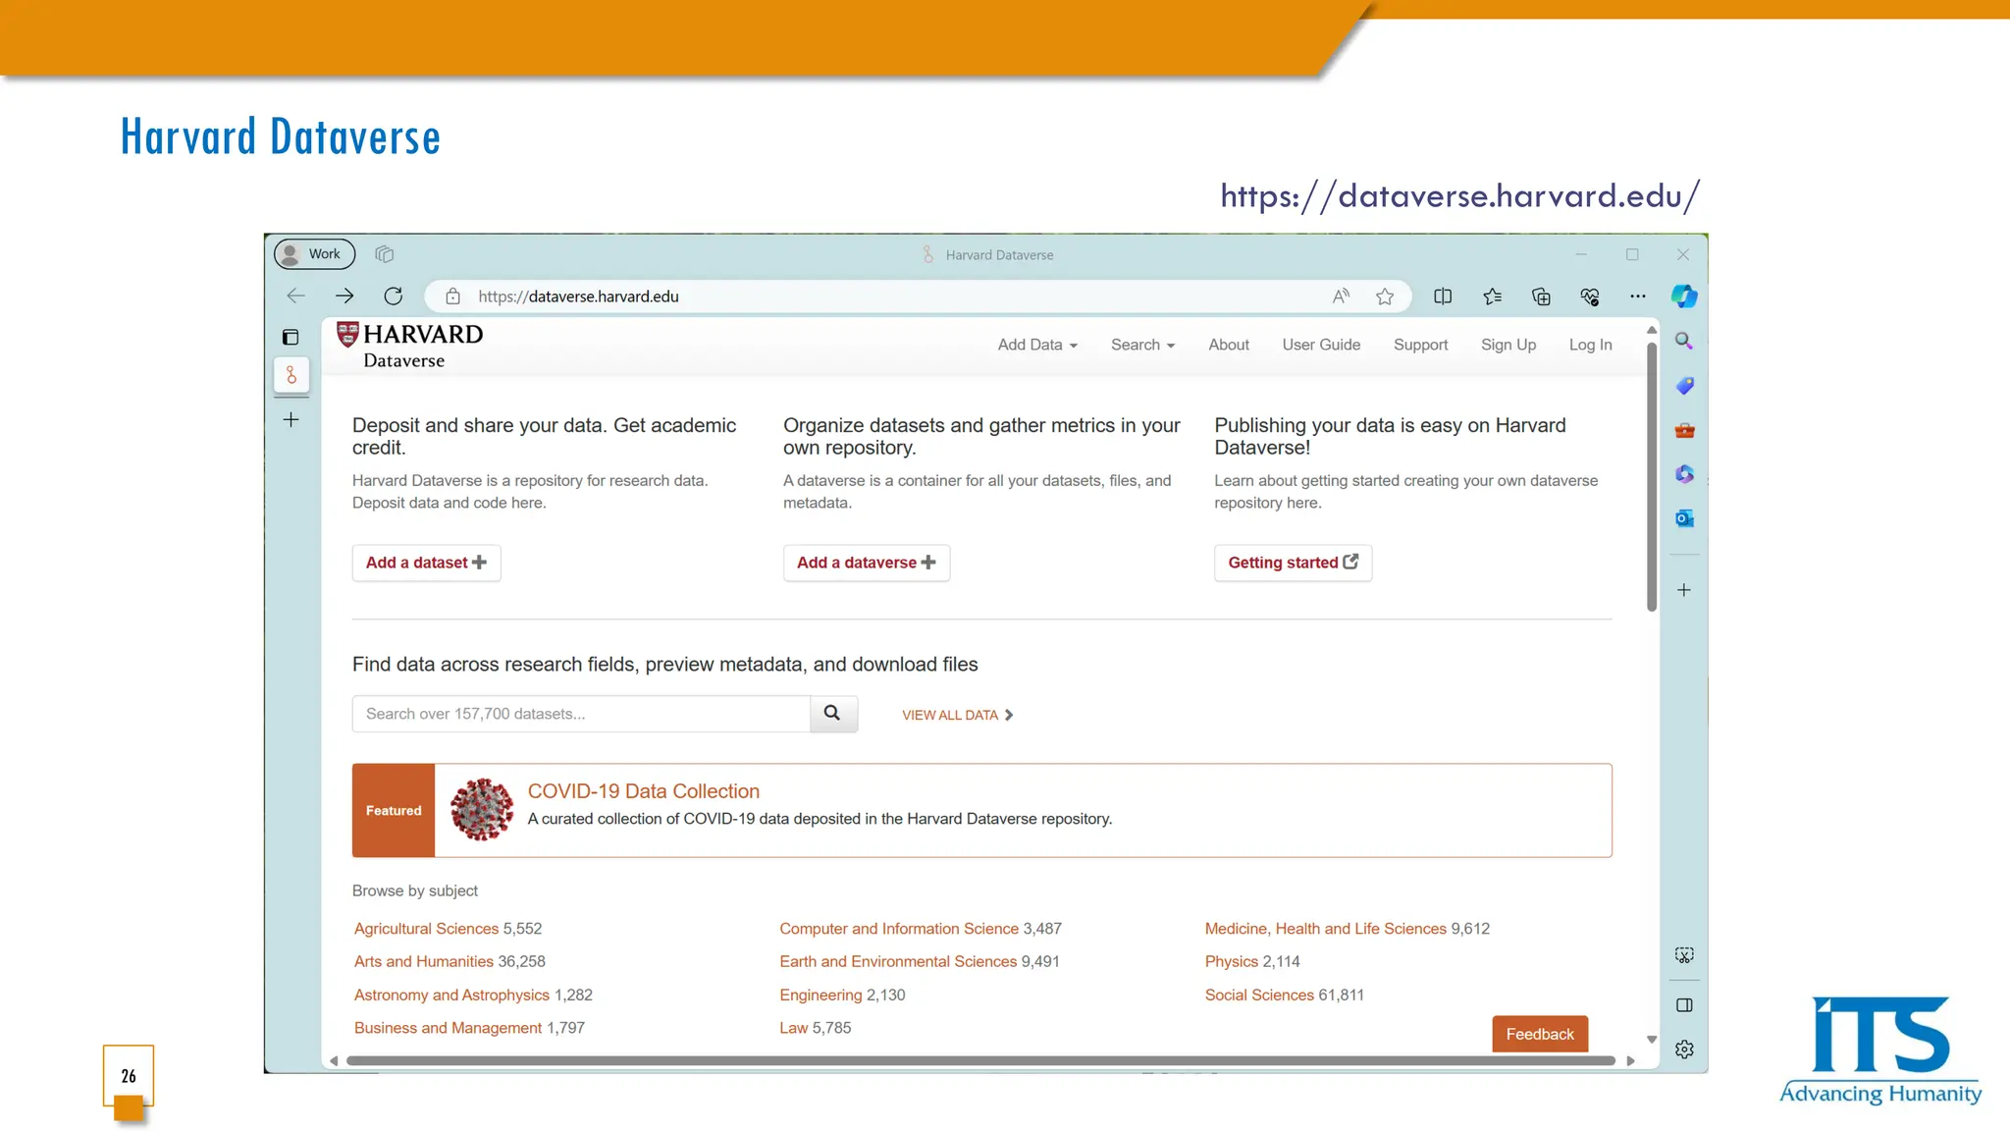Viewport: 2010px width, 1131px height.
Task: Open the sidebar Search magnifier icon
Action: (x=1684, y=341)
